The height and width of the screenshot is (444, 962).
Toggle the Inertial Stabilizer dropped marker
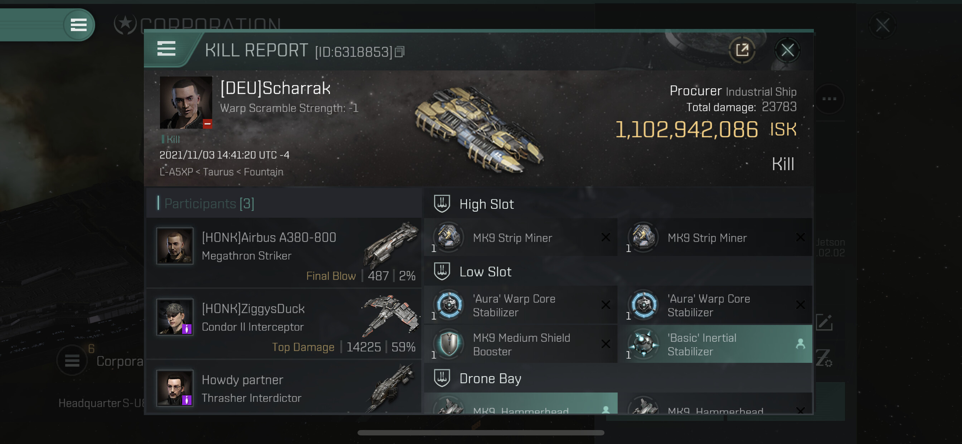pyautogui.click(x=800, y=344)
